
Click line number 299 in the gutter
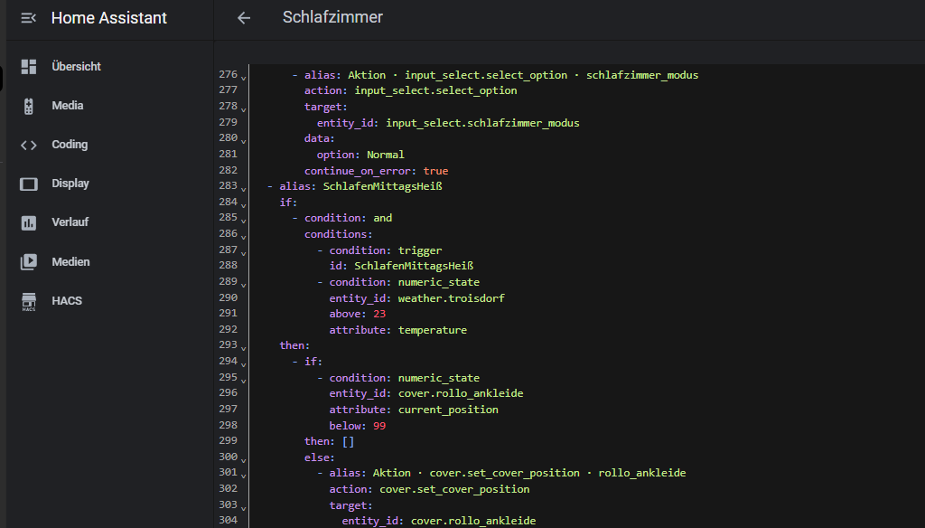tap(228, 440)
